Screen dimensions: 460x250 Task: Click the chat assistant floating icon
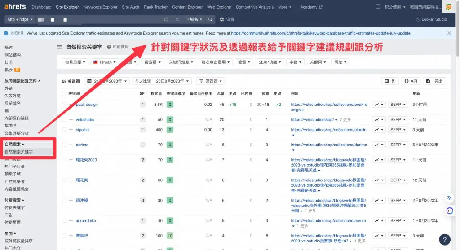pos(449,211)
